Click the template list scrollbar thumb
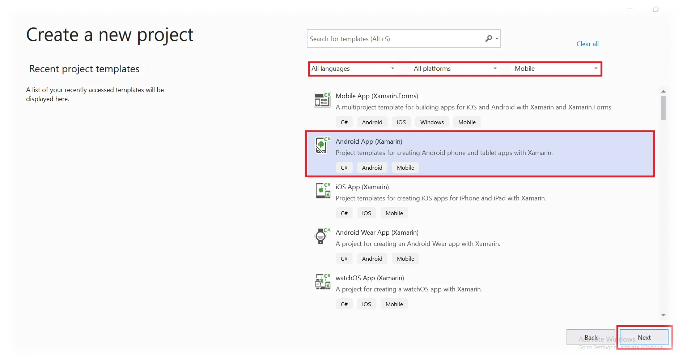 pyautogui.click(x=663, y=108)
